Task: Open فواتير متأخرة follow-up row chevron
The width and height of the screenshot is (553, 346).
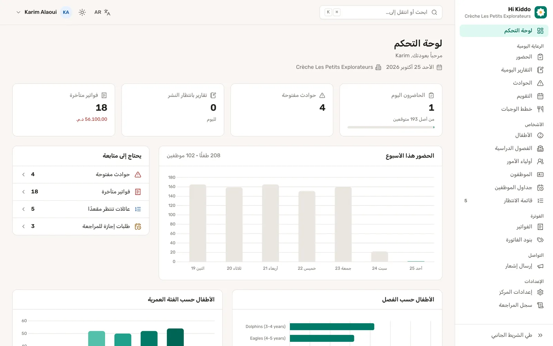Action: pyautogui.click(x=24, y=192)
